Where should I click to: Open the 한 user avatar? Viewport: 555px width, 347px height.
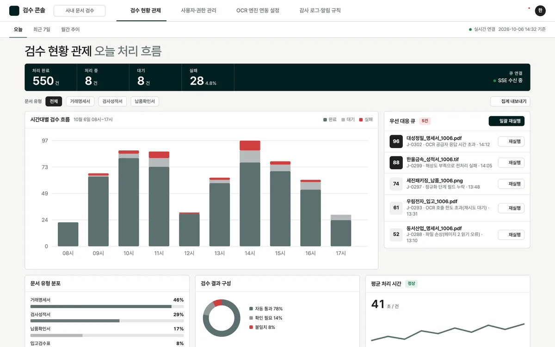(540, 11)
